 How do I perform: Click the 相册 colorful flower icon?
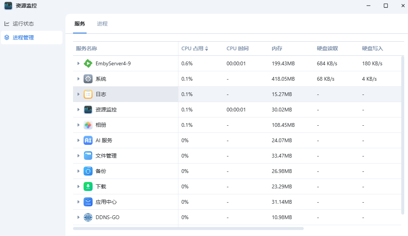pos(88,125)
